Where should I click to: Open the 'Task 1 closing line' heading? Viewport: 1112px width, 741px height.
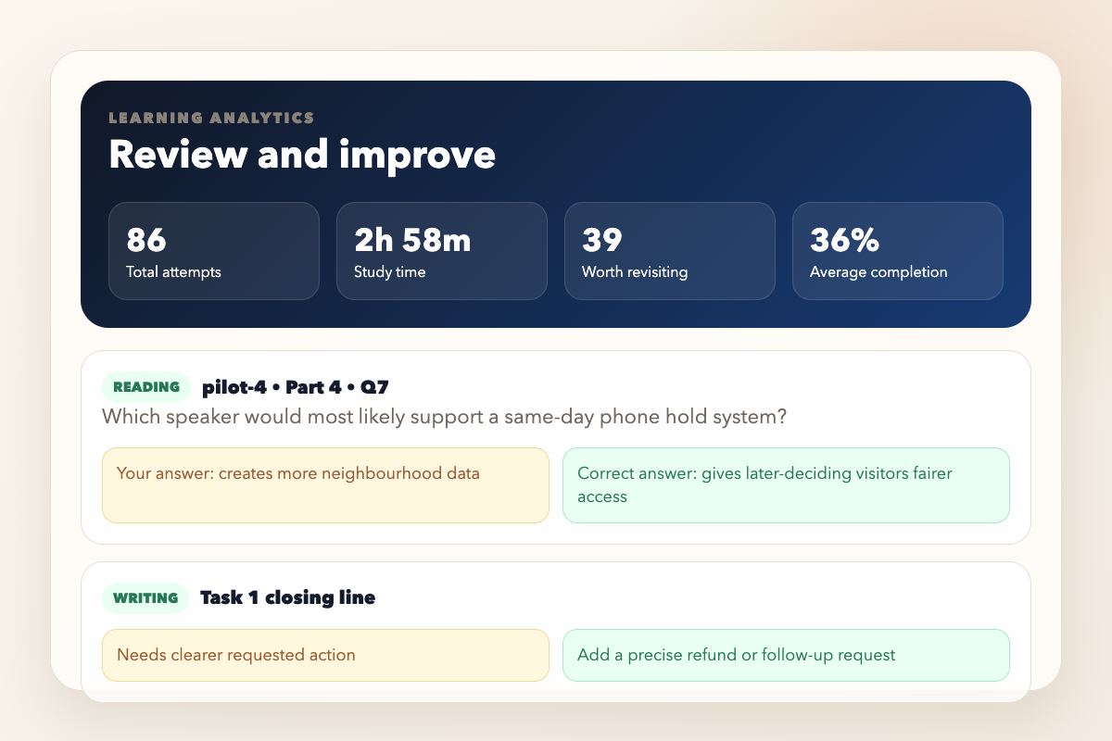point(288,597)
